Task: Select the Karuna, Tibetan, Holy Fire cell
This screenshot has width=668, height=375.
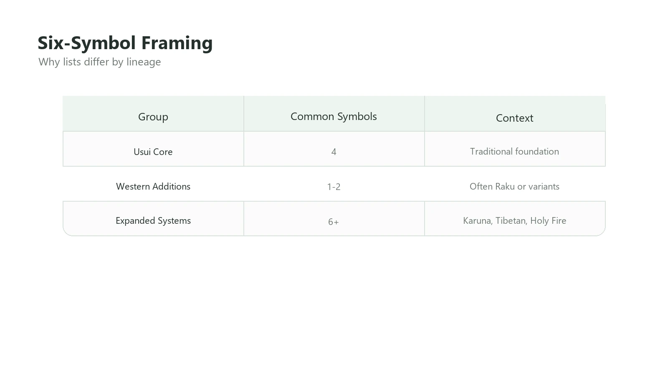Action: pyautogui.click(x=515, y=219)
